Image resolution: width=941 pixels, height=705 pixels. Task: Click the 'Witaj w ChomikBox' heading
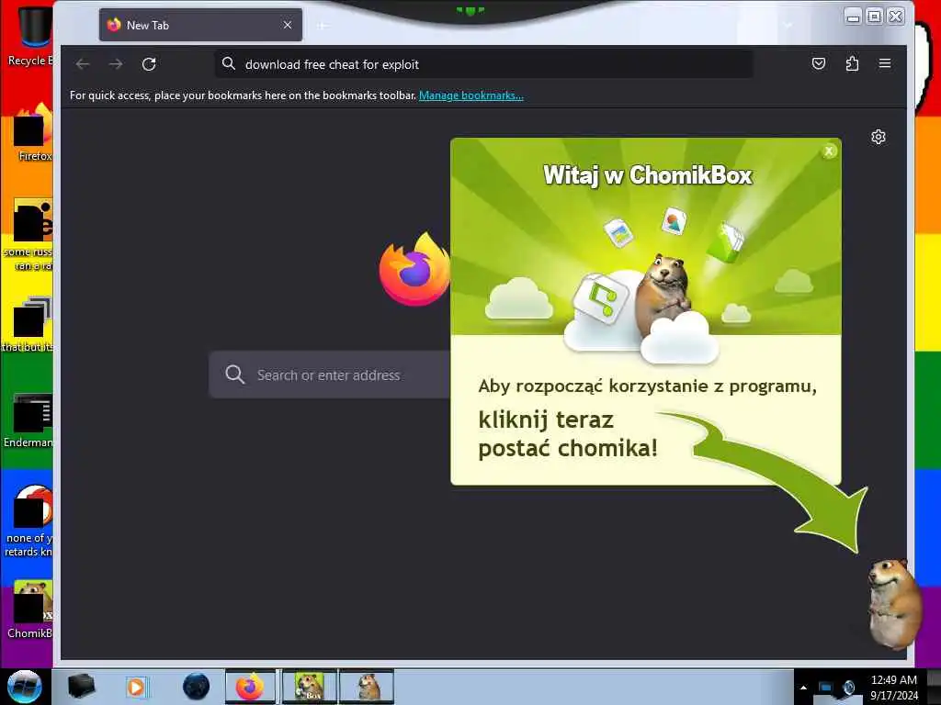648,175
